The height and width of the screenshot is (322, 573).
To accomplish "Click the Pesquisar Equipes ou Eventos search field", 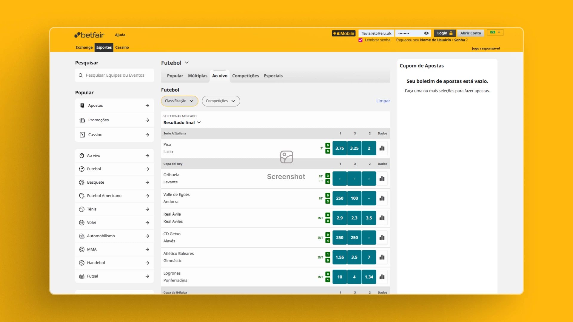I will (115, 75).
